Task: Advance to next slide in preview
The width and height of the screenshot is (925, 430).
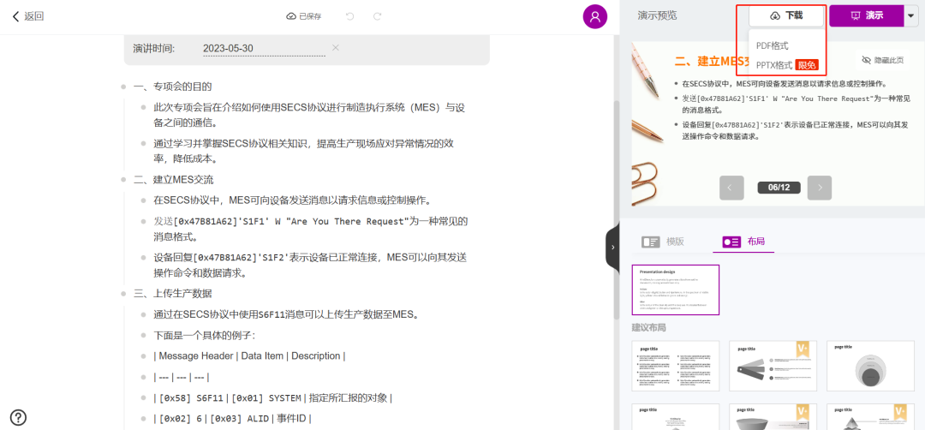Action: tap(820, 188)
